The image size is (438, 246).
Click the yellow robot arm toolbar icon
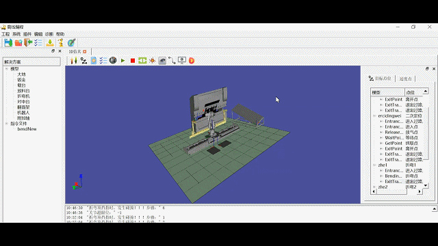[61, 42]
